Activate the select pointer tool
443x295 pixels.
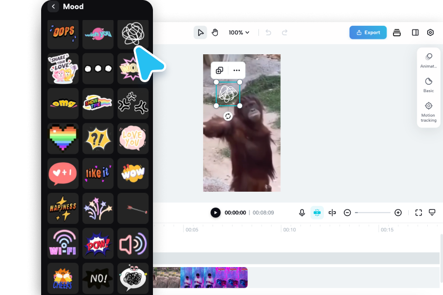200,33
